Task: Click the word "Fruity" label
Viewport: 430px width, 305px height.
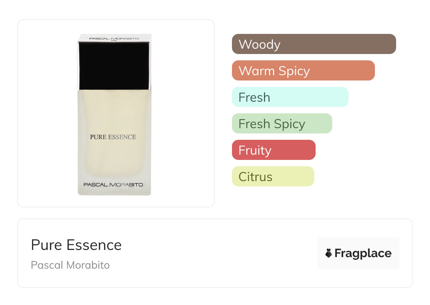Action: (x=255, y=150)
